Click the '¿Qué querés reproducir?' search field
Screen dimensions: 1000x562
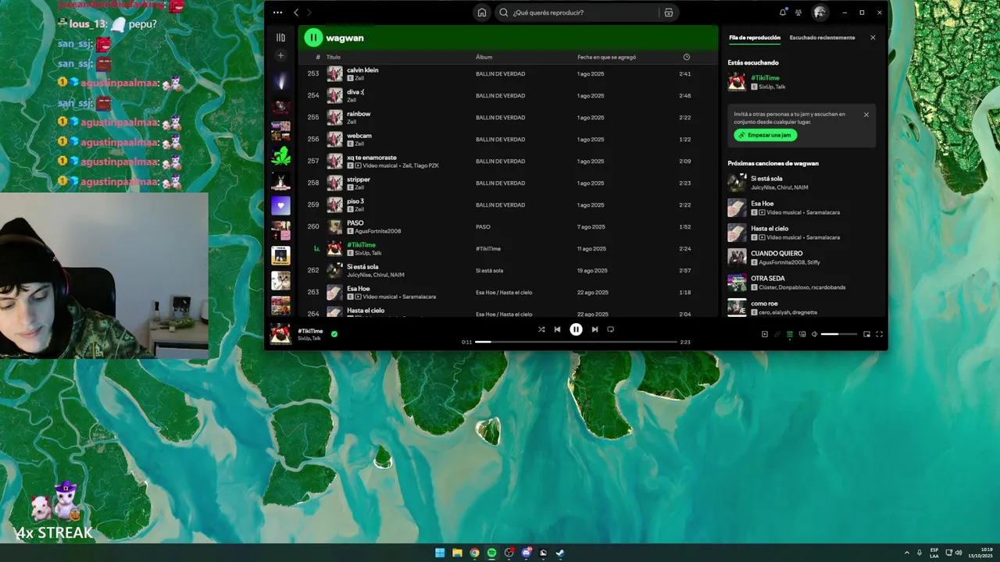coord(576,12)
